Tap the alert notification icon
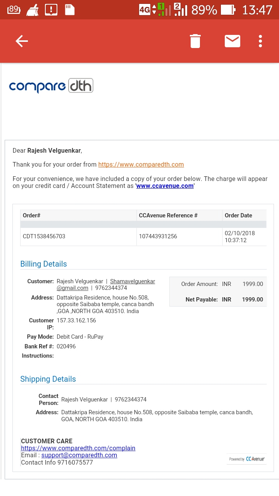Screen dimensions: 279x496 (x=51, y=10)
